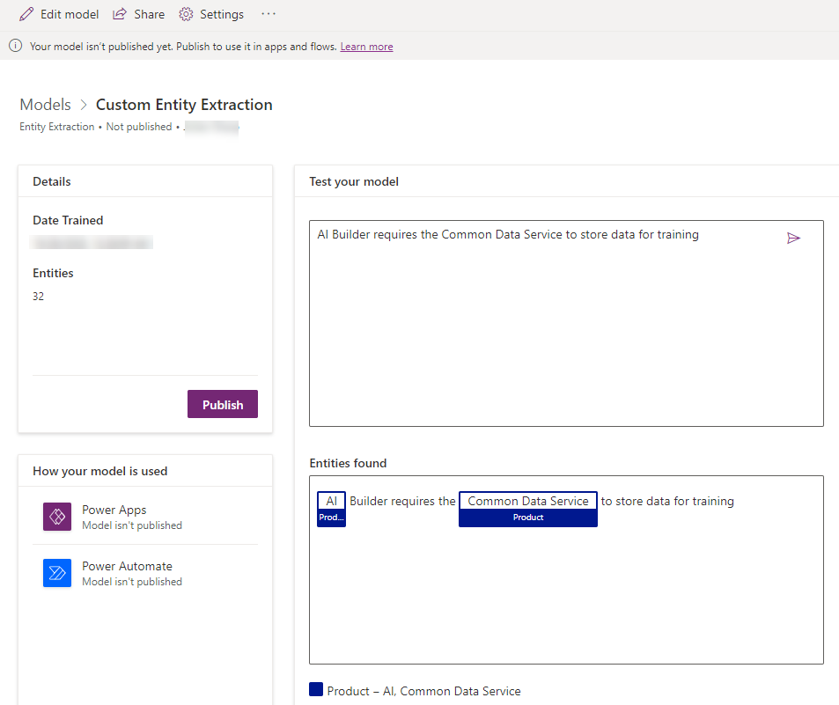Click inside the test text input box
Screen dimensions: 839x705
[566, 323]
